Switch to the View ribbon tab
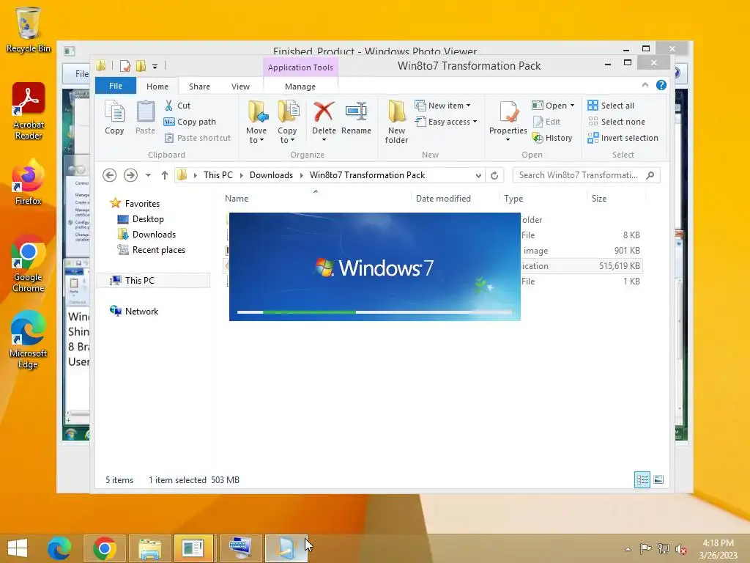Viewport: 750px width, 563px height. coord(240,87)
